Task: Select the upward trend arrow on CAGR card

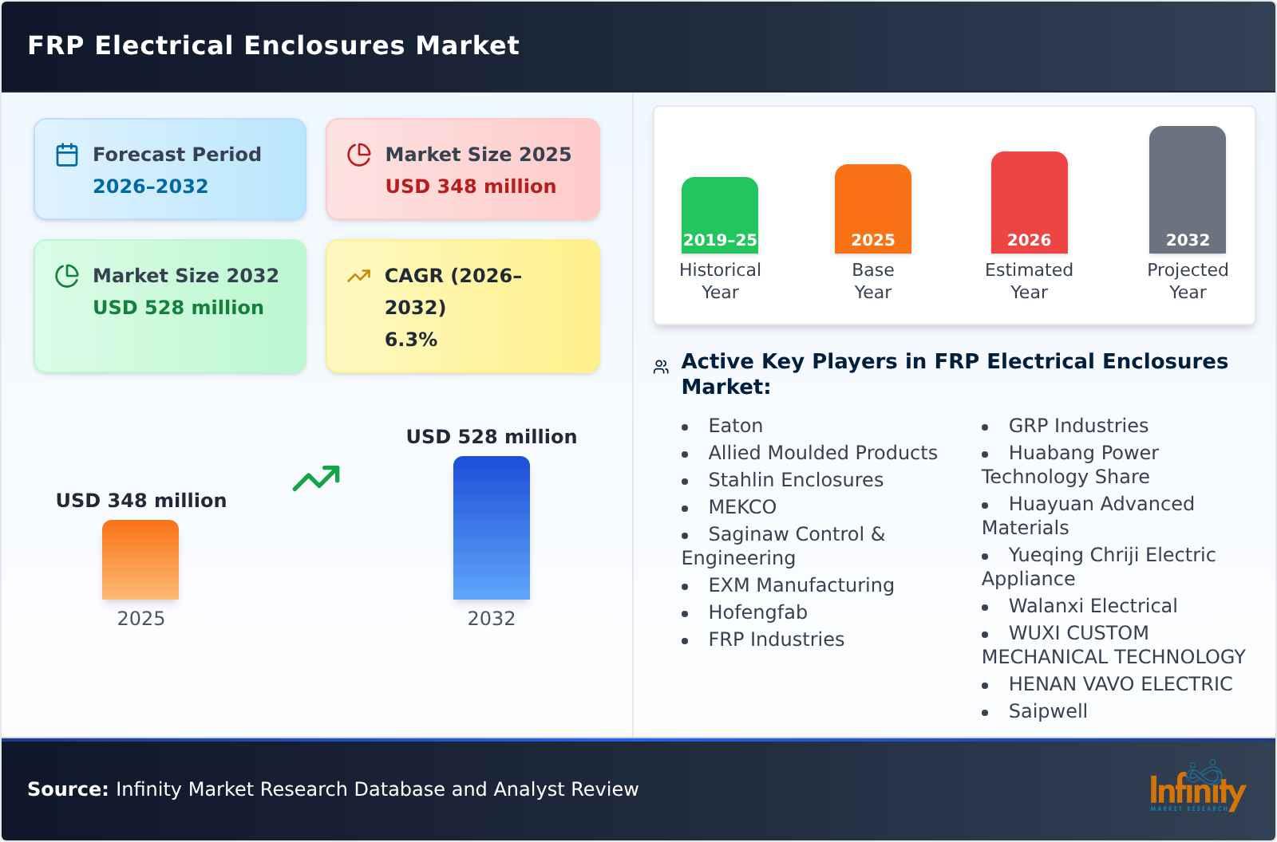Action: point(358,275)
